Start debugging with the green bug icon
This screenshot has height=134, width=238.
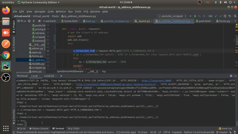point(195,16)
